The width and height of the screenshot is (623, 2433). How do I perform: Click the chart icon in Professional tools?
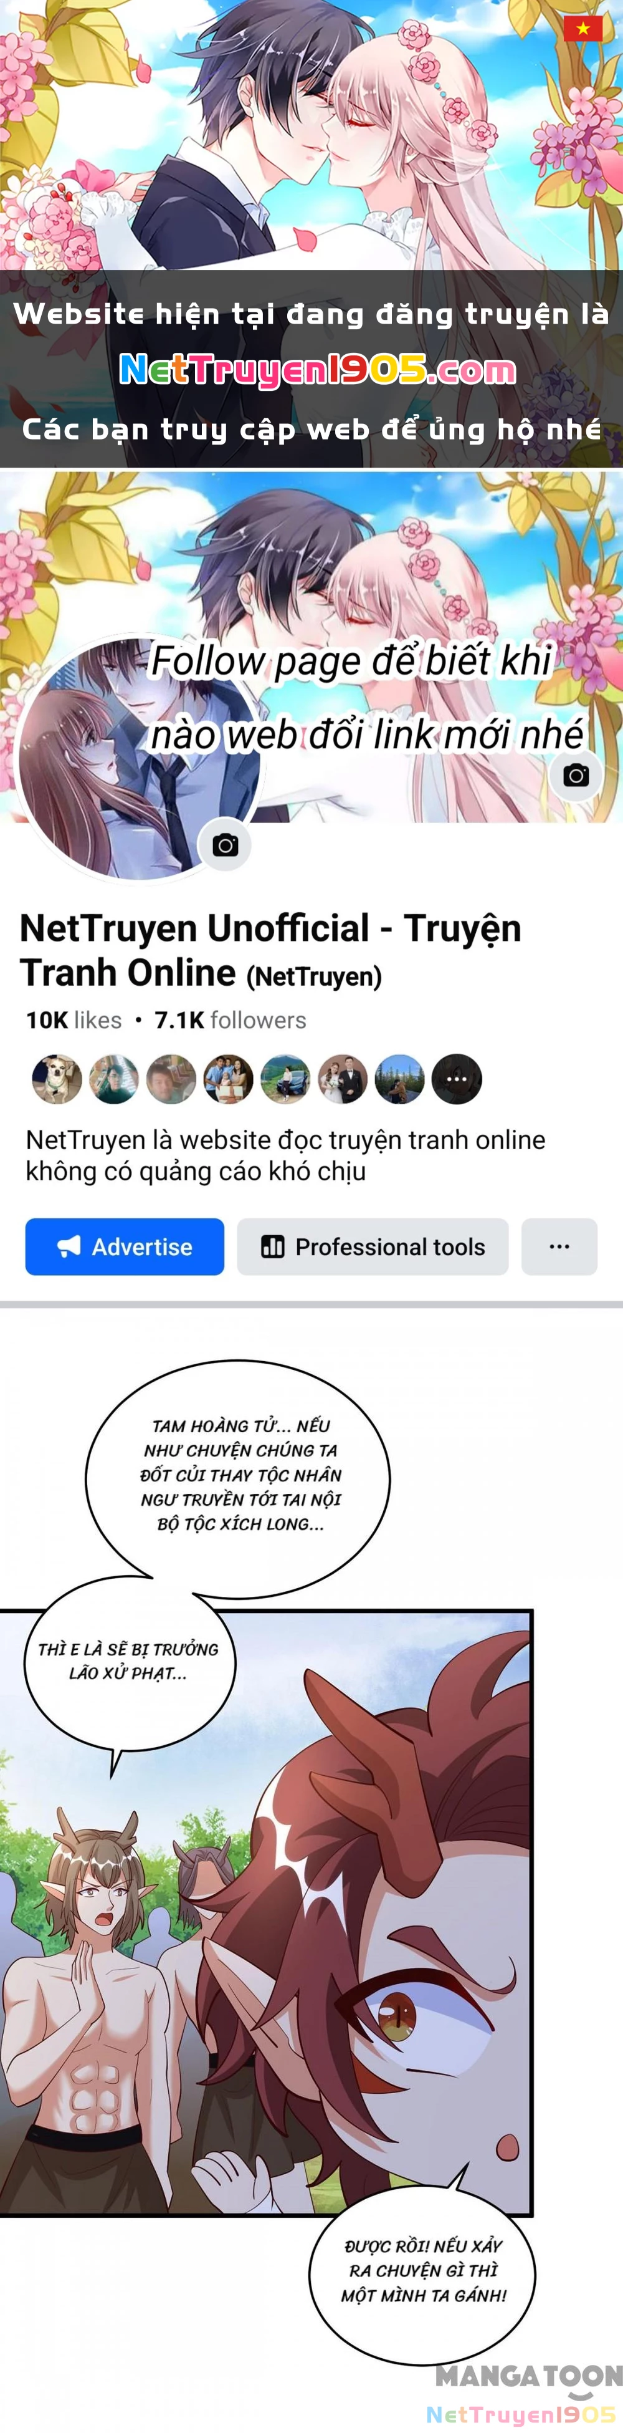click(x=273, y=1246)
